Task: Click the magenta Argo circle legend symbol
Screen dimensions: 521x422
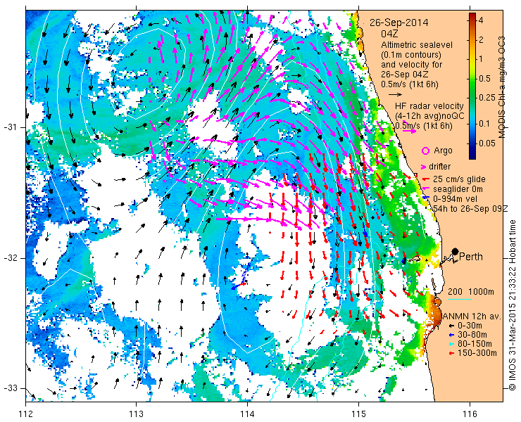Action: (x=425, y=151)
